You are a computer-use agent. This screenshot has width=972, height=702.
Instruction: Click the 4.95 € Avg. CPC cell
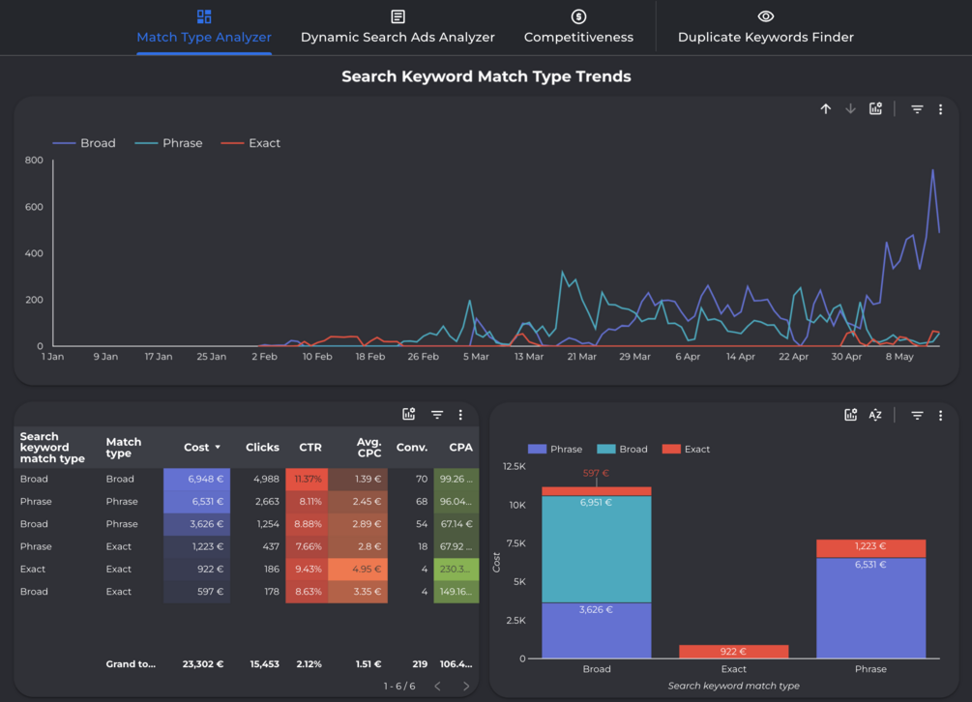tap(358, 569)
